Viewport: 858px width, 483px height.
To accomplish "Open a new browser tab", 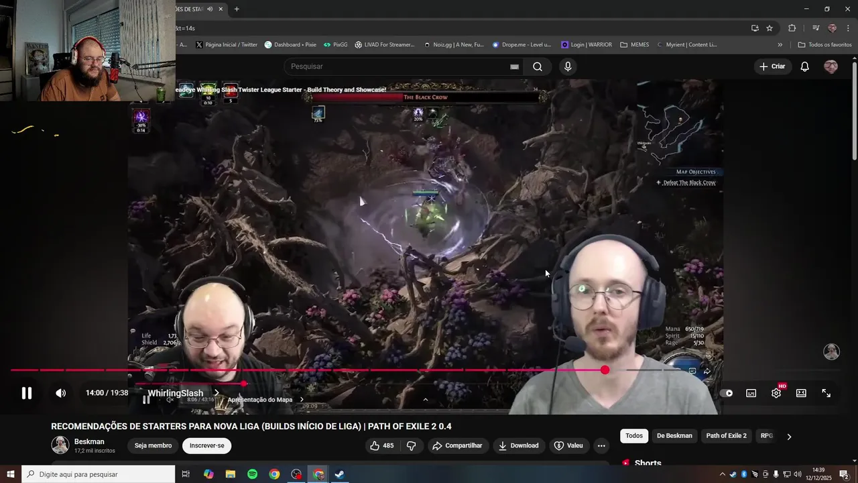I will click(x=237, y=9).
